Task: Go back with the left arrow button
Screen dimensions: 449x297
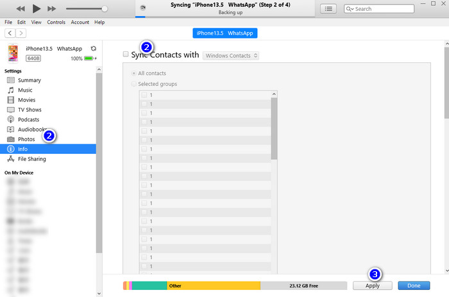Action: tap(10, 33)
